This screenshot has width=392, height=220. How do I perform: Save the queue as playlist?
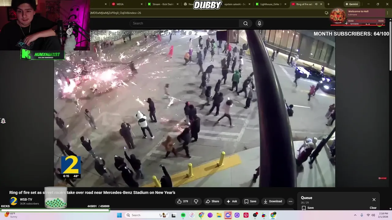(x=307, y=208)
